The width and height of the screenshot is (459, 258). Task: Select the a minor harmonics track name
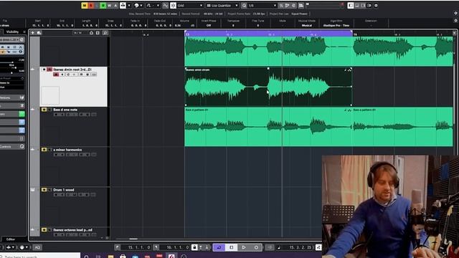click(x=67, y=150)
